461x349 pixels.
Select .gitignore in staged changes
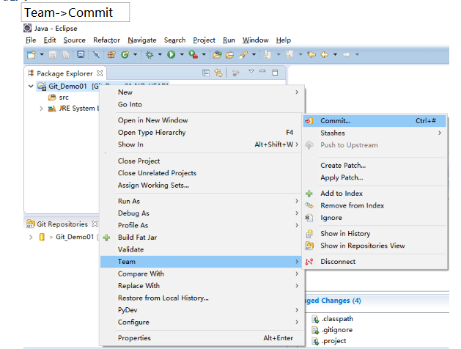click(337, 330)
